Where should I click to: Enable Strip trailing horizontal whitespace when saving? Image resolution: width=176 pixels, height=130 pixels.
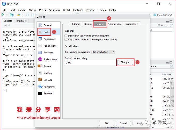click(66, 40)
